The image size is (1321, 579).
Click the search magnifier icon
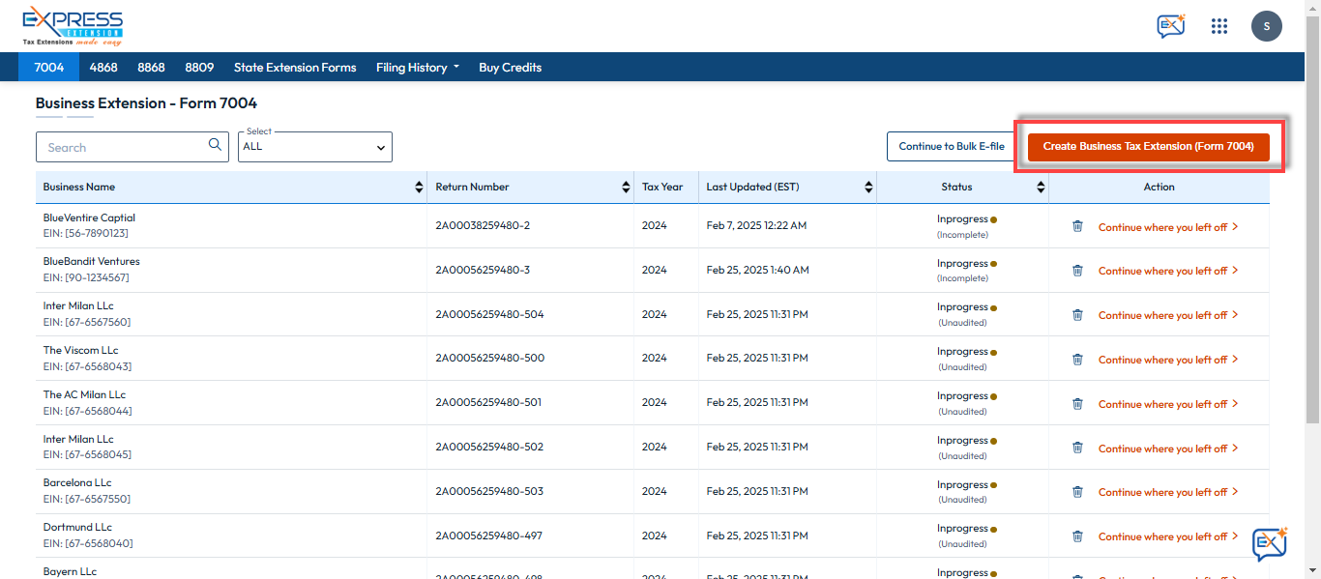coord(215,146)
